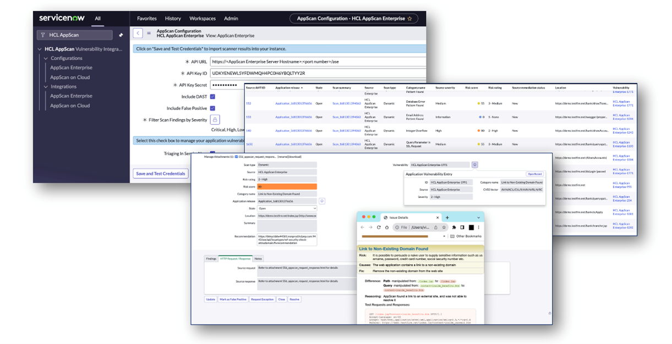Open the browser extensions puzzle icon
672x344 pixels.
tap(454, 228)
